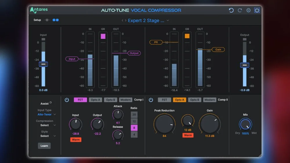The height and width of the screenshot is (163, 290).
Task: Select FET mode for Comp II
Action: (164, 100)
